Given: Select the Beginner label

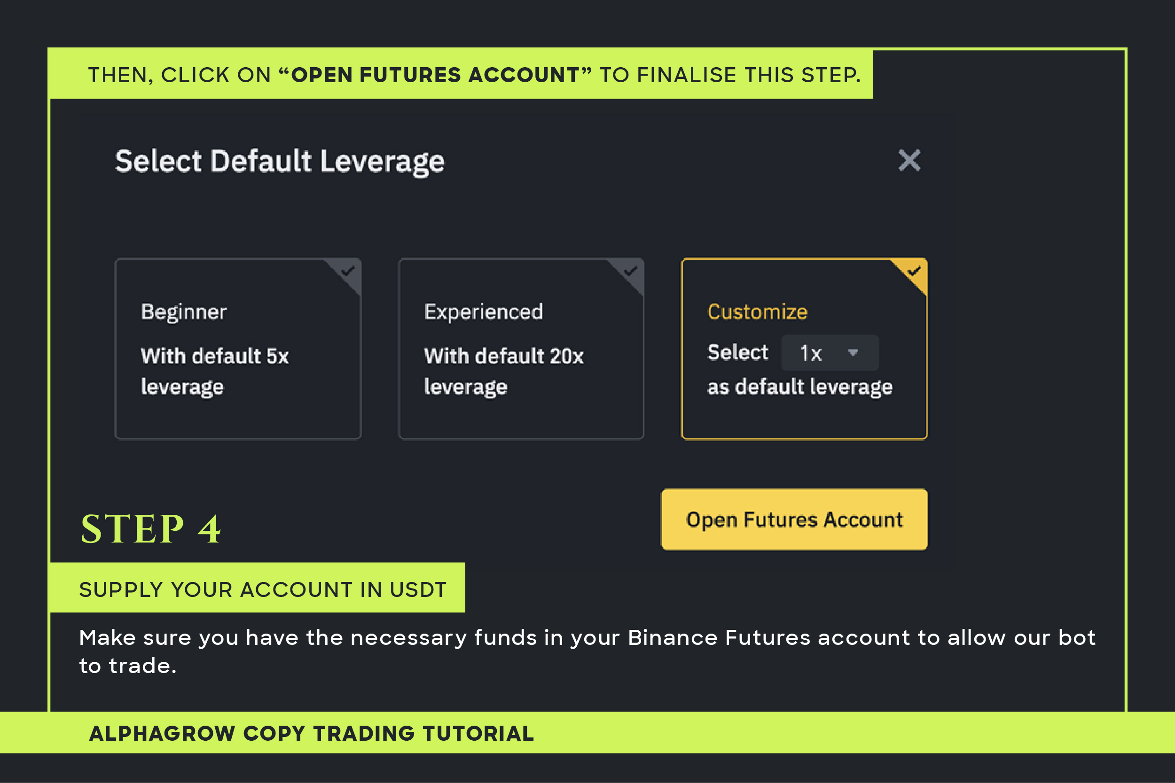Looking at the screenshot, I should point(184,312).
